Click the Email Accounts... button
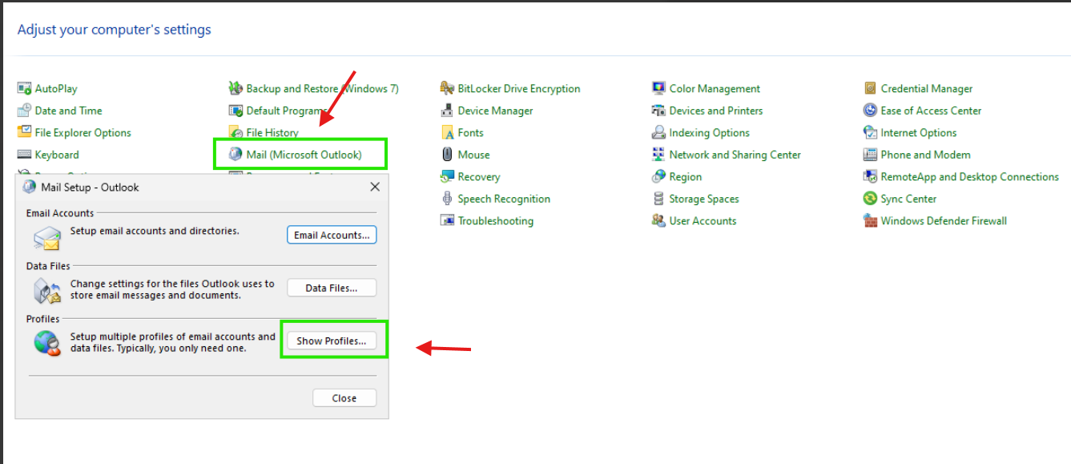Screen dimensions: 1071x464 (332, 235)
